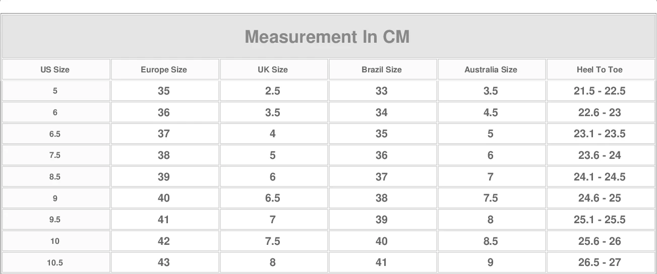Select Brazil size 41 cell
657x274 pixels.
(x=382, y=262)
